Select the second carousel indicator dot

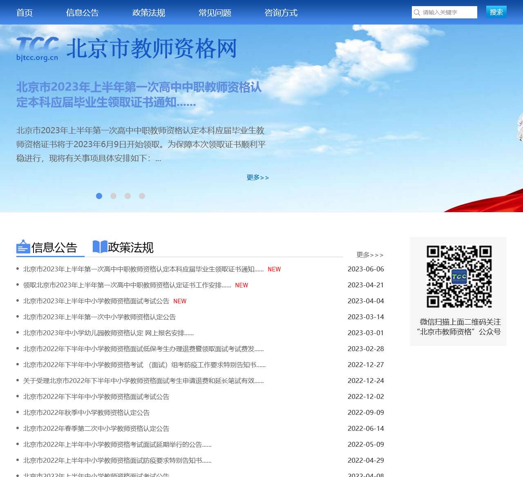(x=113, y=196)
